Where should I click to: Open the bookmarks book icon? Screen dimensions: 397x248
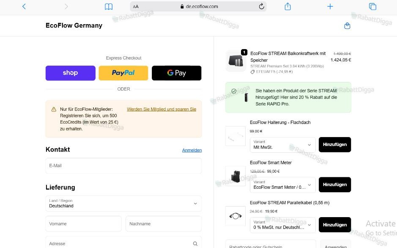(109, 7)
